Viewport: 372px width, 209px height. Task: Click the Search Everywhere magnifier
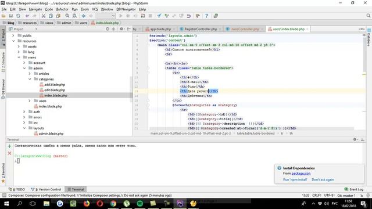pyautogui.click(x=368, y=16)
